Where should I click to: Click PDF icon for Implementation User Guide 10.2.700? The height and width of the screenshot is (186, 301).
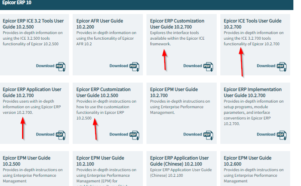click(x=282, y=135)
